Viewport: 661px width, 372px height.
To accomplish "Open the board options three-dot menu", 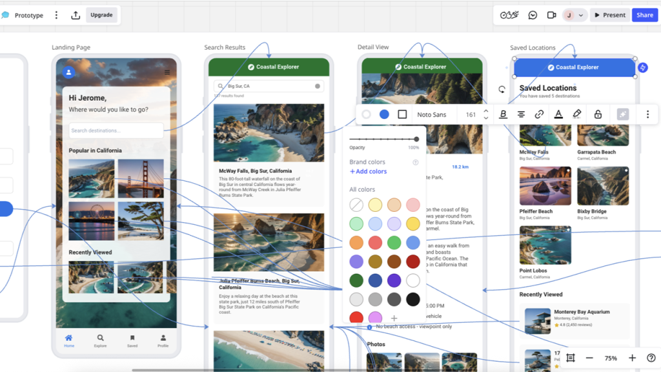I will pos(56,15).
